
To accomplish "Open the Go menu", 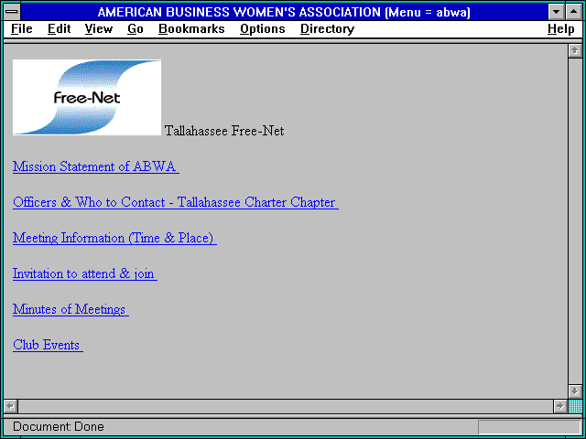I will 136,29.
